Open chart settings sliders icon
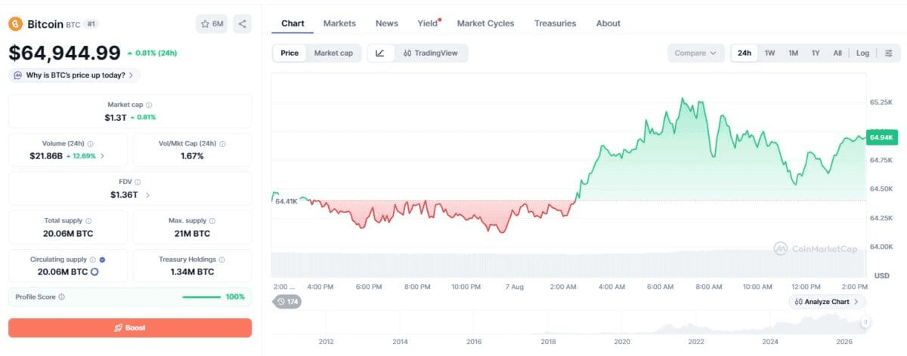Image resolution: width=907 pixels, height=356 pixels. [x=888, y=53]
